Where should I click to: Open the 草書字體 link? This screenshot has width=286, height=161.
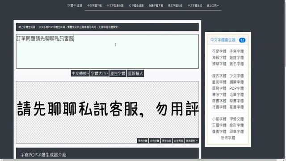pyautogui.click(x=236, y=101)
